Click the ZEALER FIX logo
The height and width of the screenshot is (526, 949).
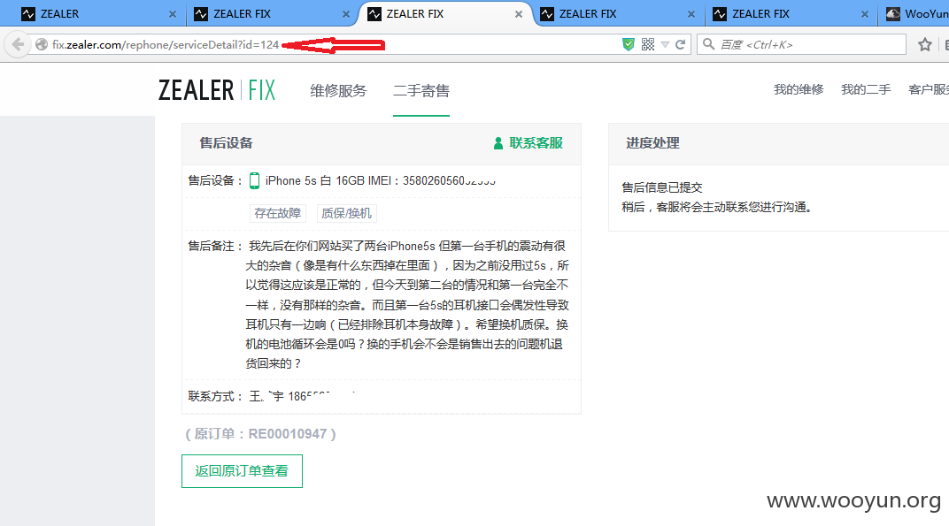click(217, 90)
